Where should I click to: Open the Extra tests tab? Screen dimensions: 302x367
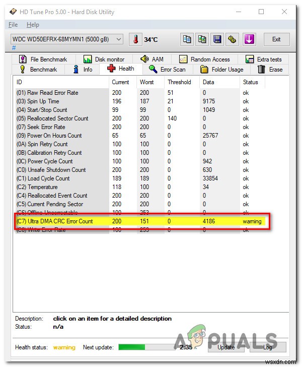263,59
